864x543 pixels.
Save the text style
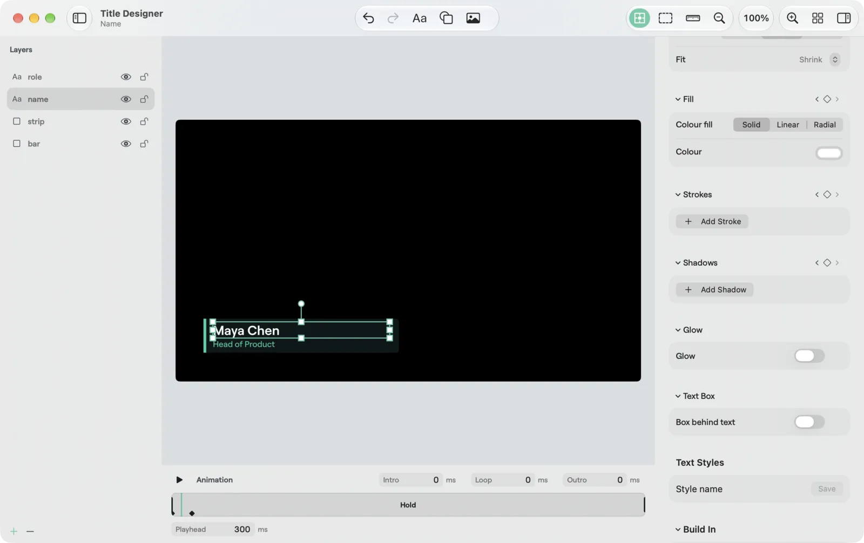pyautogui.click(x=827, y=489)
